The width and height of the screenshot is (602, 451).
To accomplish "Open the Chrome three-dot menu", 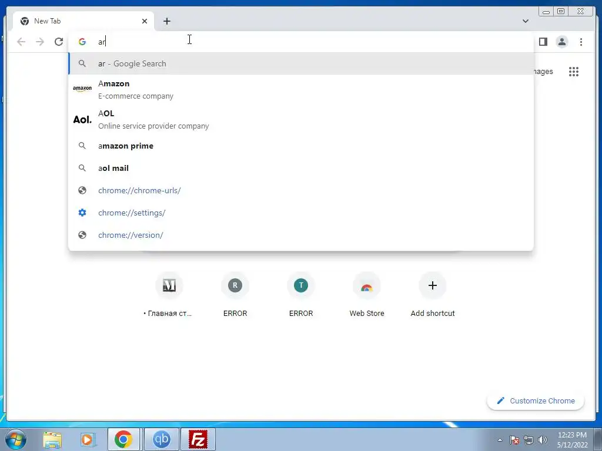I will coord(581,42).
